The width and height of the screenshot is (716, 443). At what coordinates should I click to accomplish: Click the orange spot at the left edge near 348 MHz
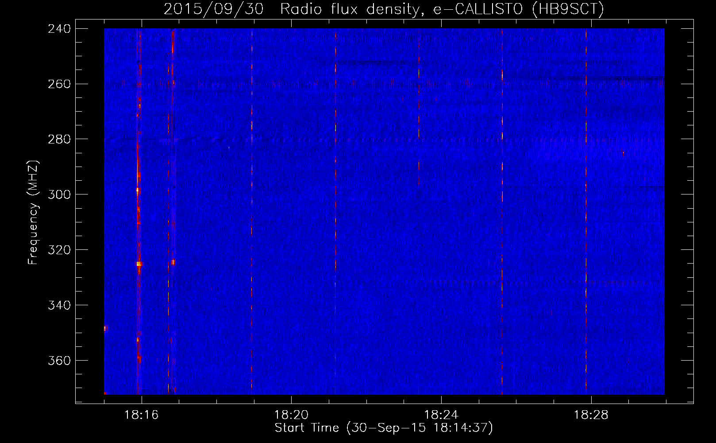(105, 328)
